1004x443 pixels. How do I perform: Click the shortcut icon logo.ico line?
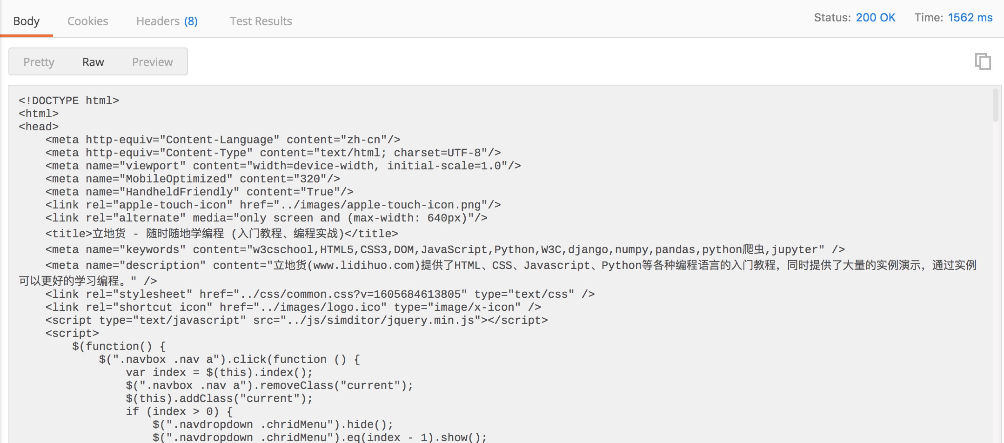pos(293,307)
